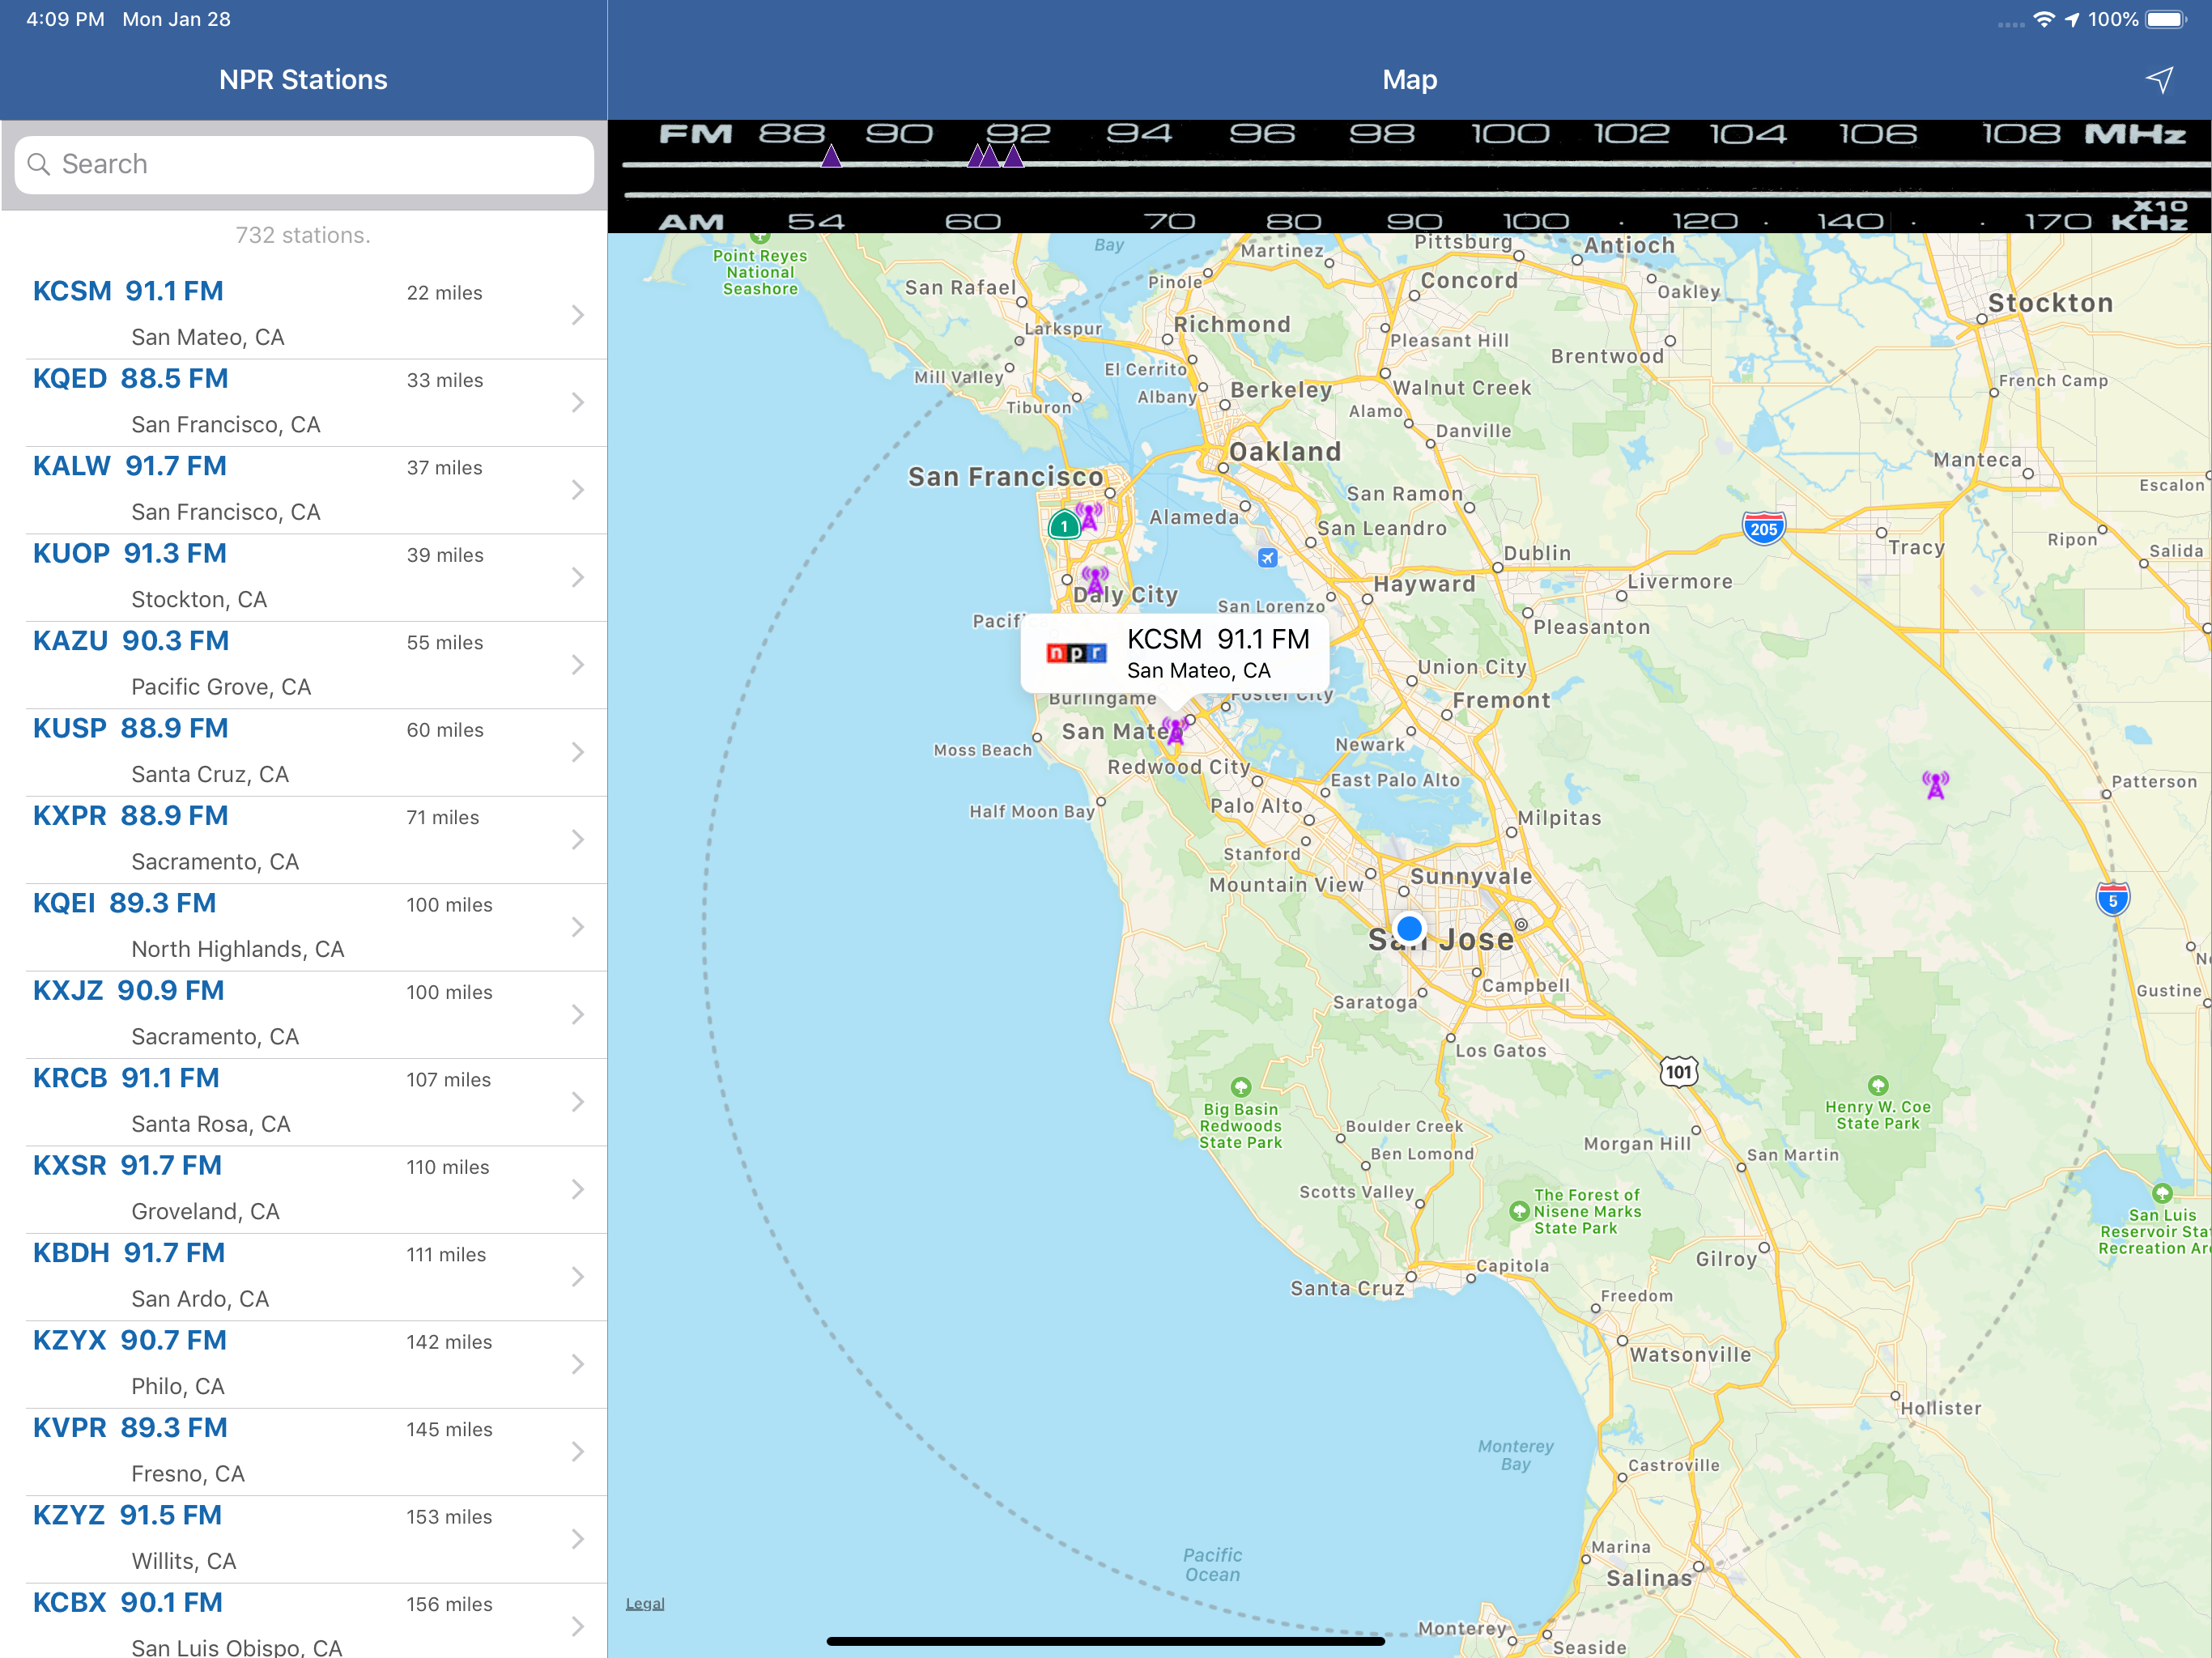Select KZYZ 91.5 FM station
This screenshot has height=1658, width=2212.
304,1540
